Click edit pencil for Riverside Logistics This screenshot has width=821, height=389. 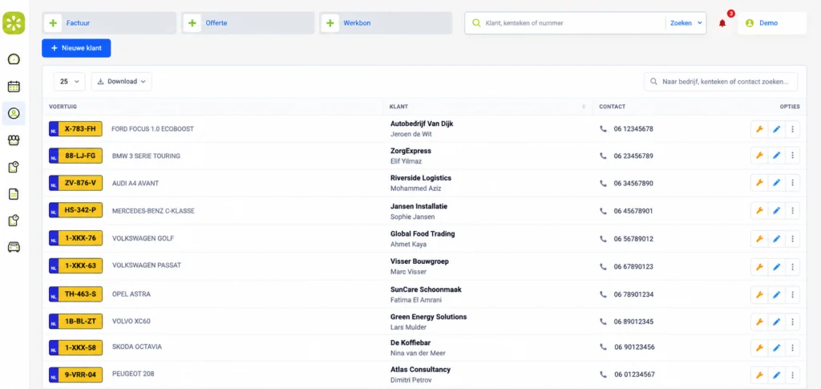(x=776, y=183)
